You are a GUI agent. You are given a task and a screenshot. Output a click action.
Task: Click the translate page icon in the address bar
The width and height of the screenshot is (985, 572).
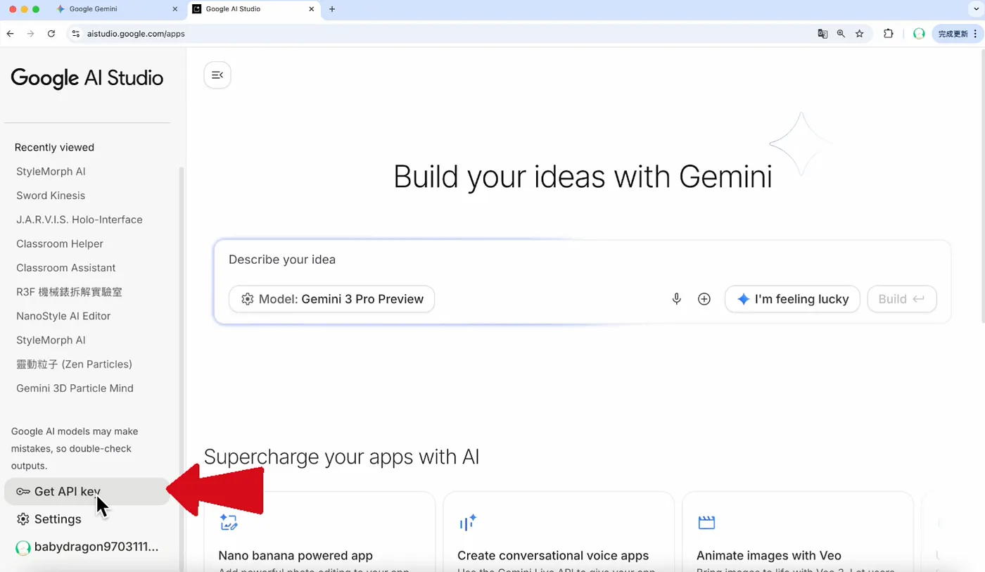click(822, 33)
